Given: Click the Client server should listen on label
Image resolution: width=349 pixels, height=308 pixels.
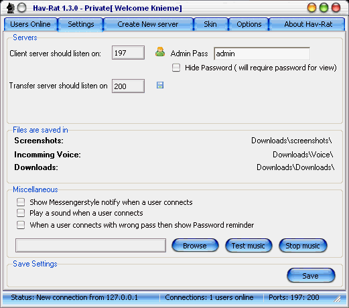Looking at the screenshot, I should tap(55, 54).
